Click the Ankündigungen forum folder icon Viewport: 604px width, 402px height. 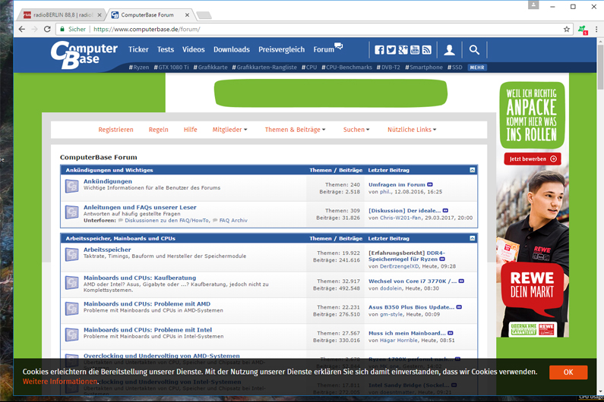(x=72, y=187)
